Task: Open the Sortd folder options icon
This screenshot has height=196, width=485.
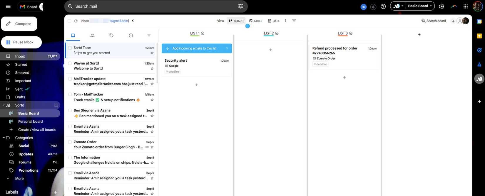Action: (56, 105)
